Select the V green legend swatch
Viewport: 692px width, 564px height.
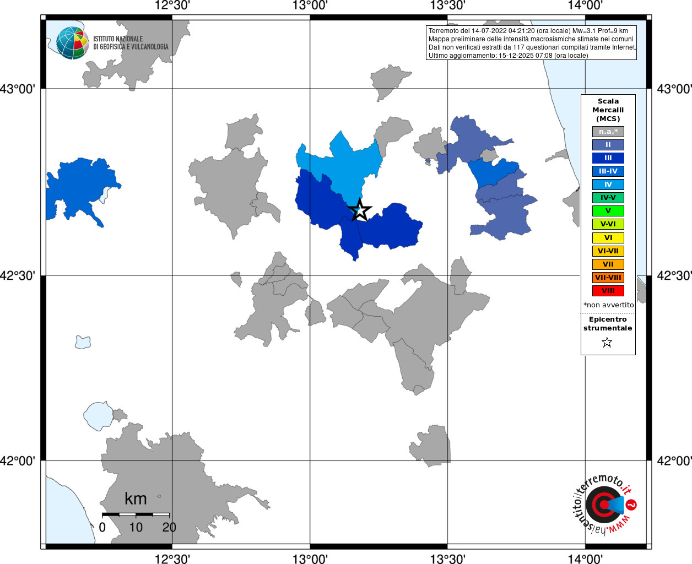click(x=608, y=211)
